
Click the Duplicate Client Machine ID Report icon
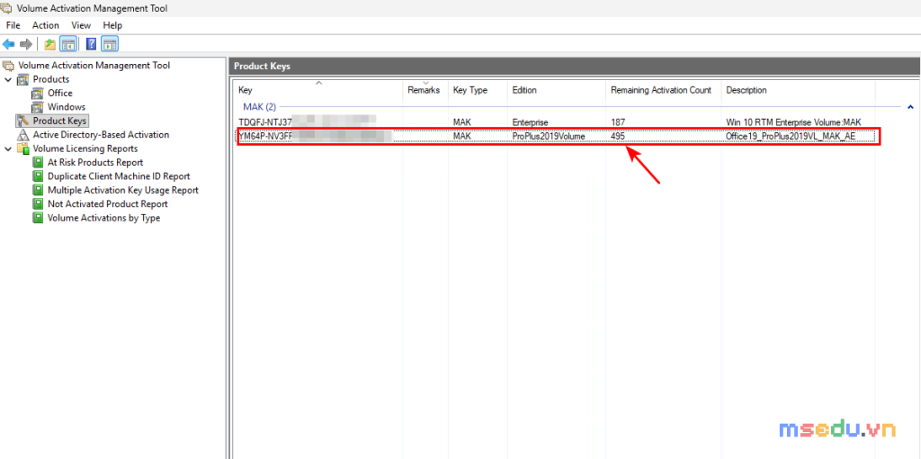tap(38, 176)
